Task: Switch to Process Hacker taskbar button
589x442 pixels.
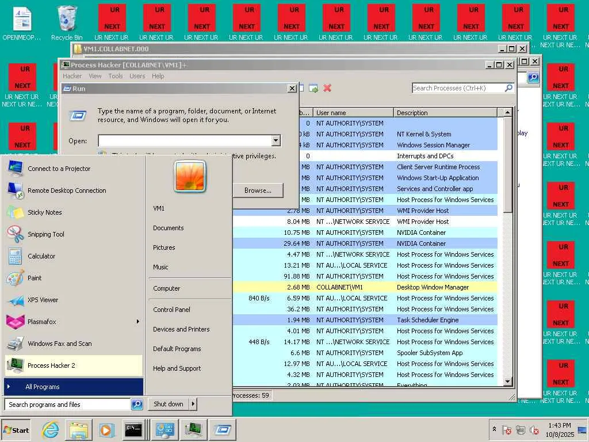Action: click(x=193, y=430)
